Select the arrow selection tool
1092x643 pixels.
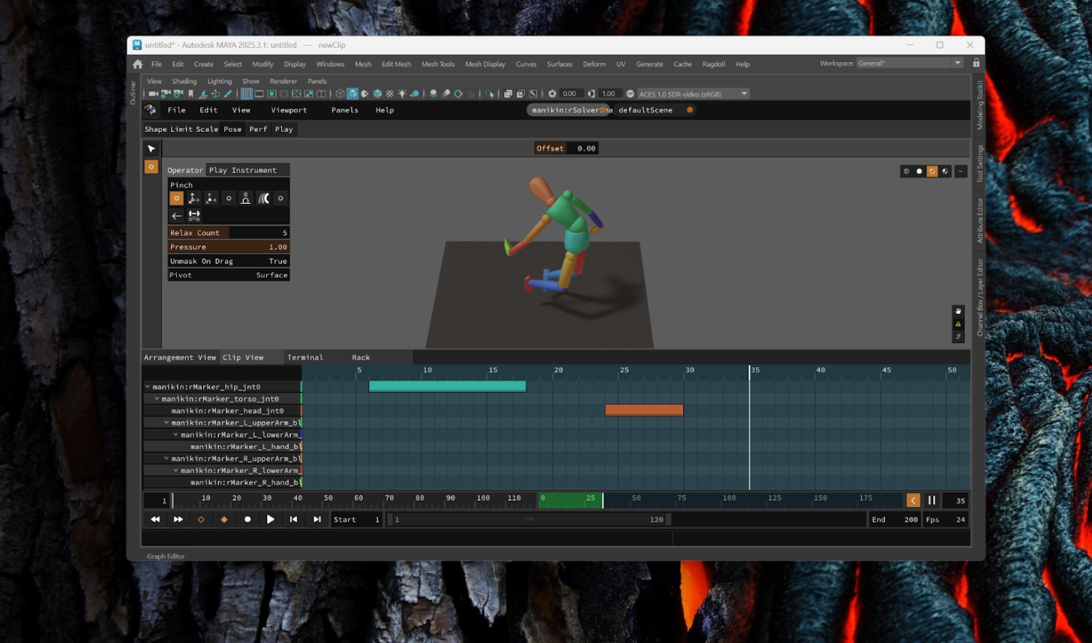click(151, 148)
